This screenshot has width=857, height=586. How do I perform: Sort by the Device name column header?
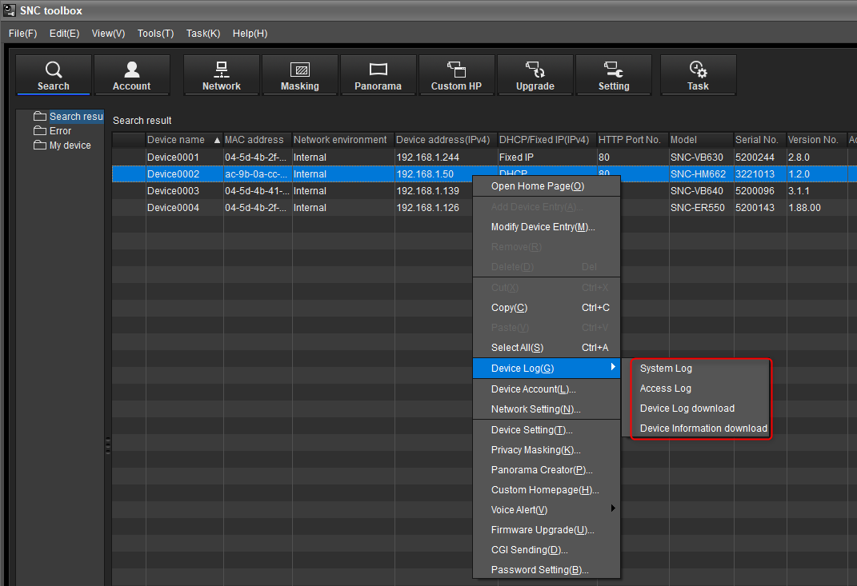click(176, 140)
